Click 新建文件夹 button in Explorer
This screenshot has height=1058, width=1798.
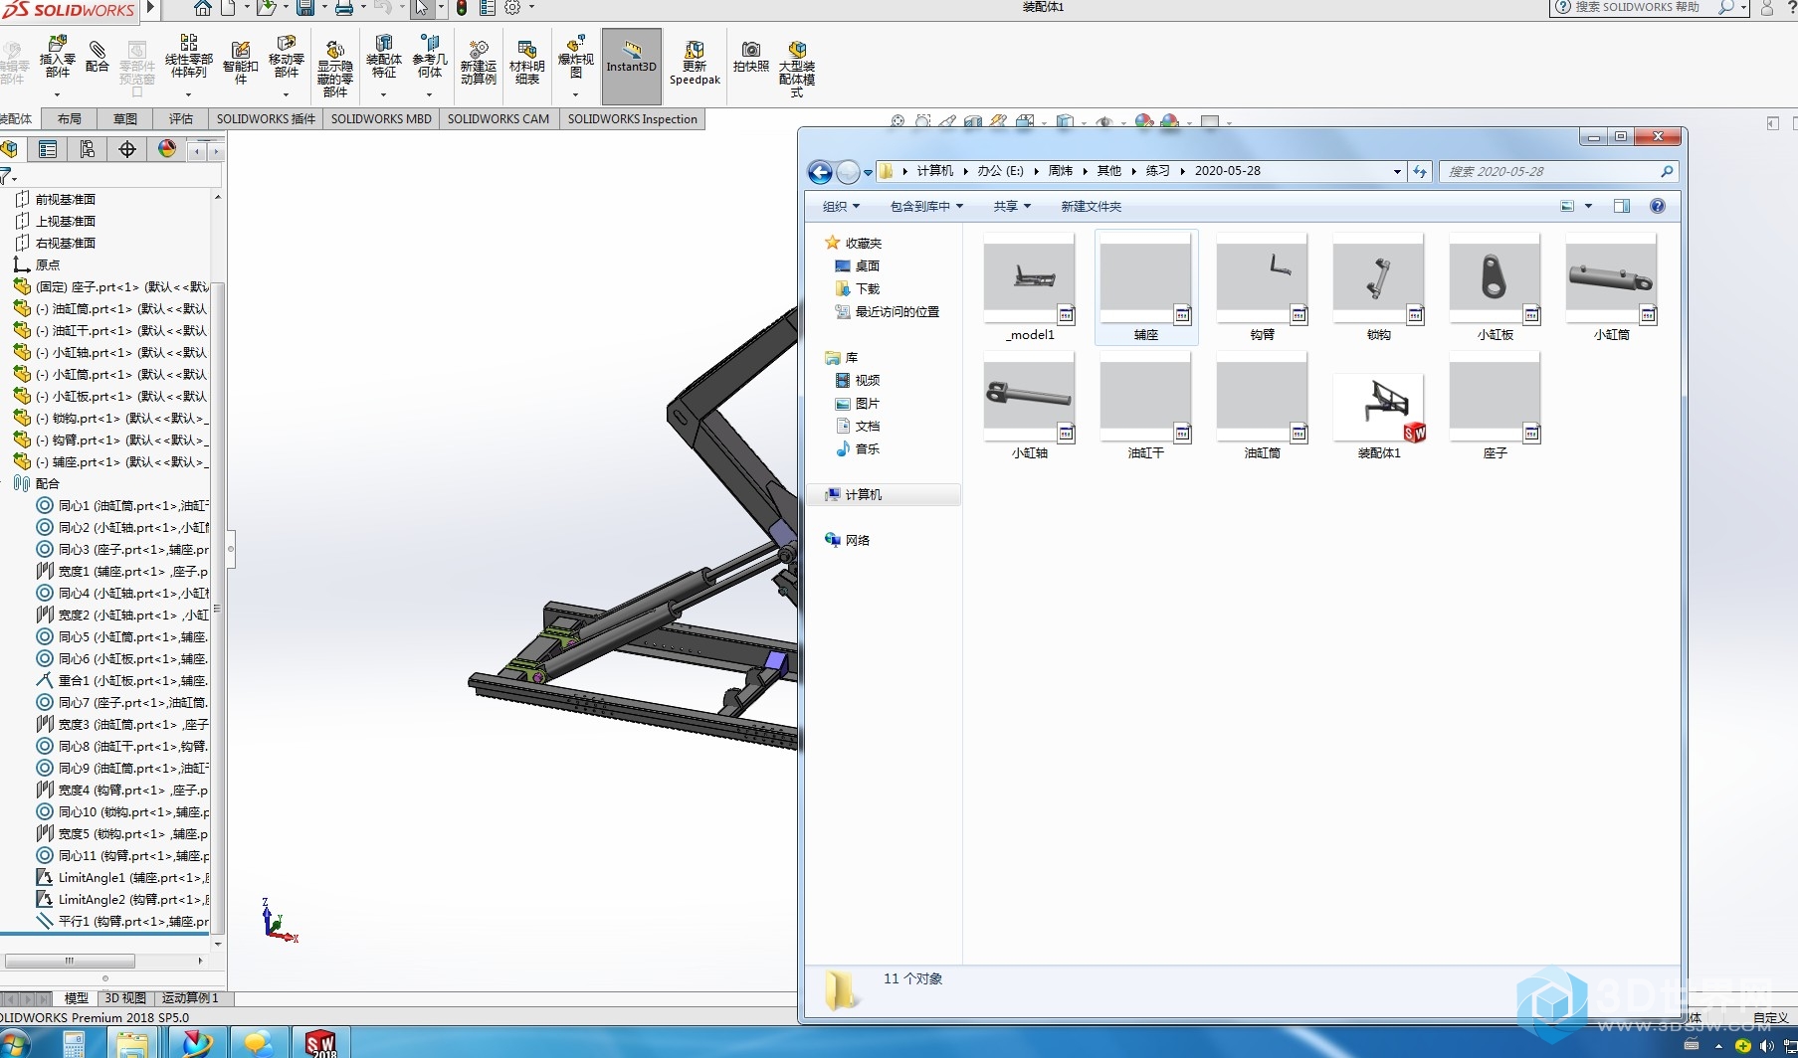coord(1091,207)
